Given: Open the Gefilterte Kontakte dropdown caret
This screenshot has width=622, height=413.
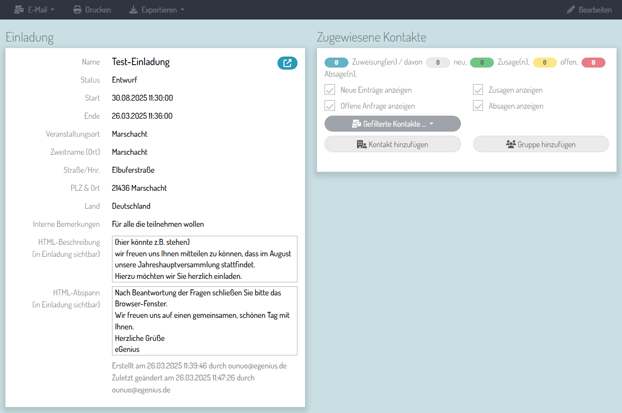Looking at the screenshot, I should point(431,124).
